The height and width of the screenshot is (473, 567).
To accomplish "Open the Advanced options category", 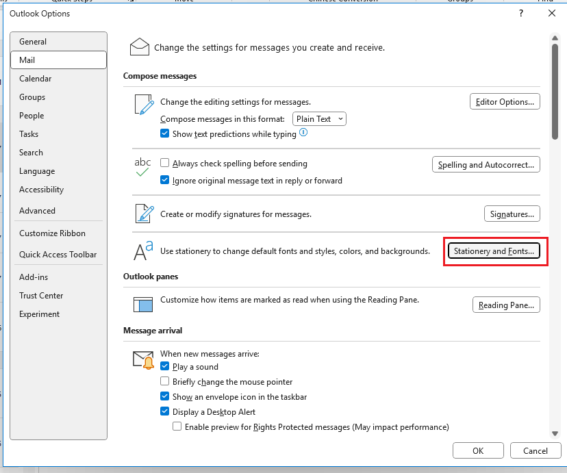I will tap(59, 210).
